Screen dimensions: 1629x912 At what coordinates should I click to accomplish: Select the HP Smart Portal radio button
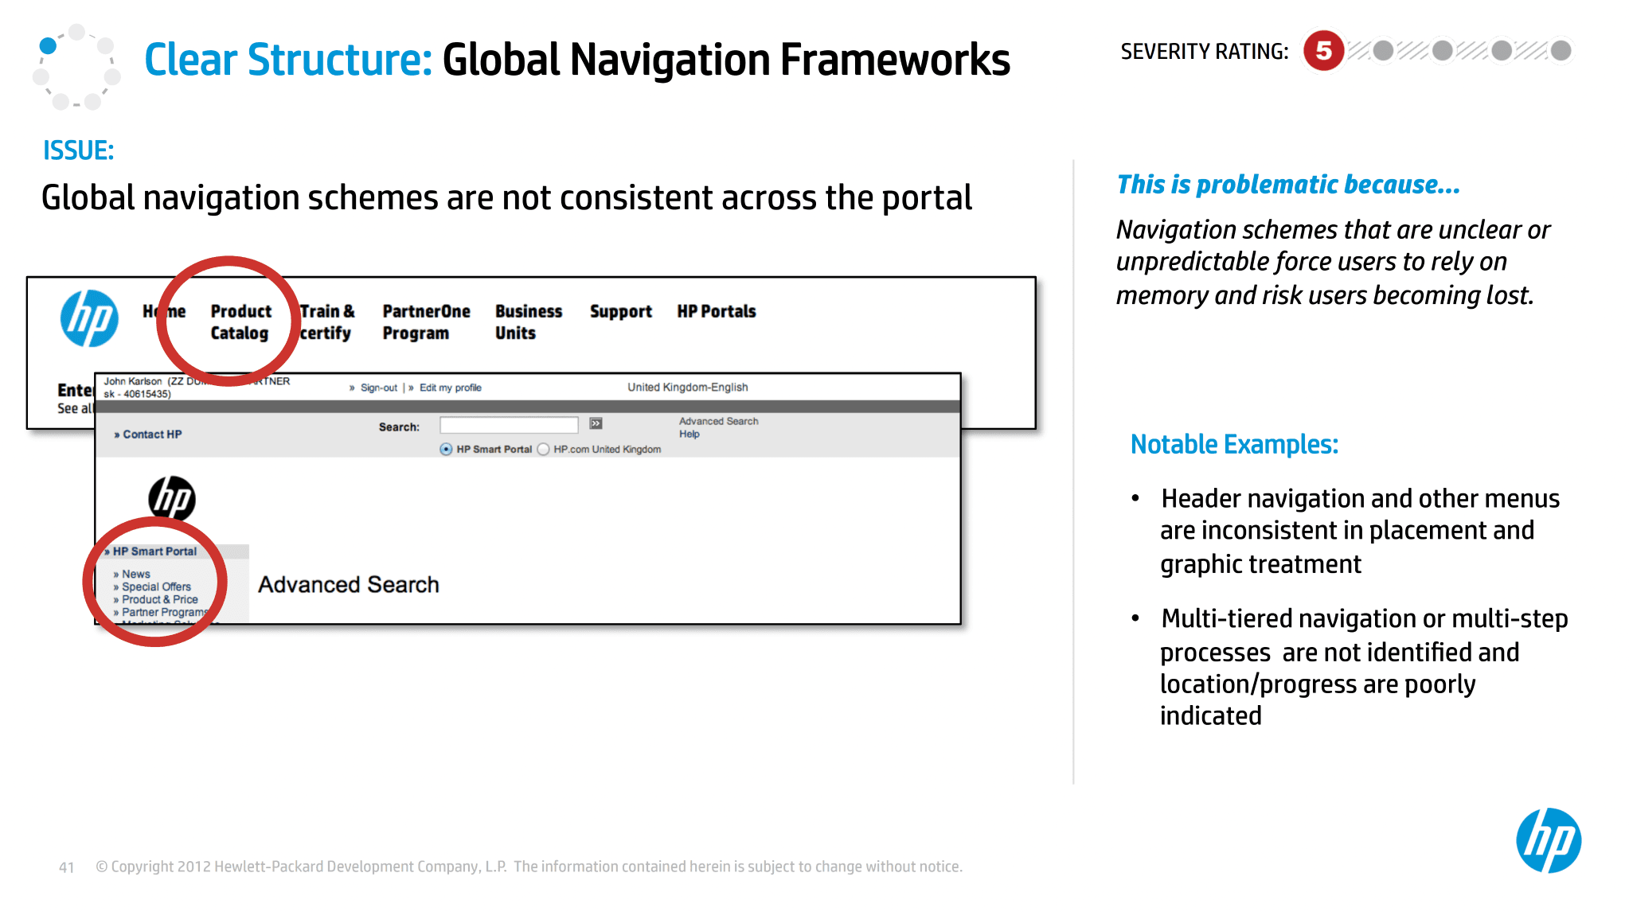446,450
